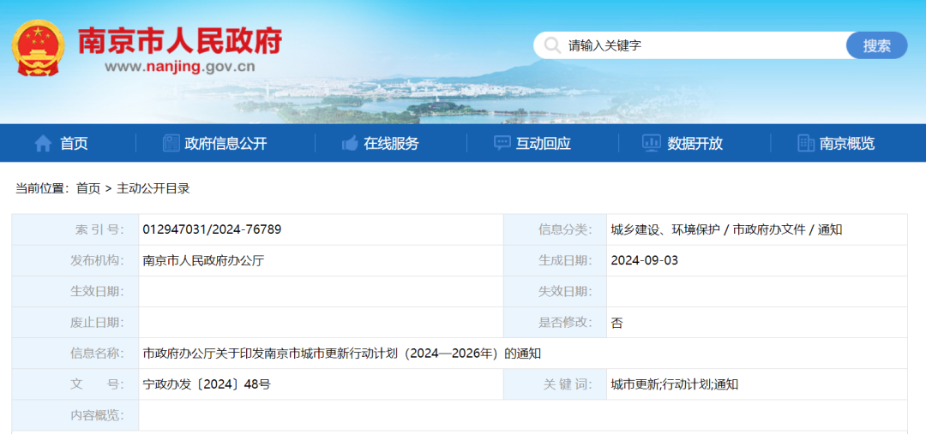Select index number 012947031/2024-76789

[212, 229]
